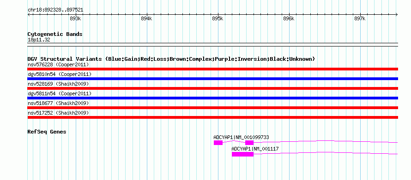Click the red bar under nsv576228
Screen dimensions: 411x180
213,69
